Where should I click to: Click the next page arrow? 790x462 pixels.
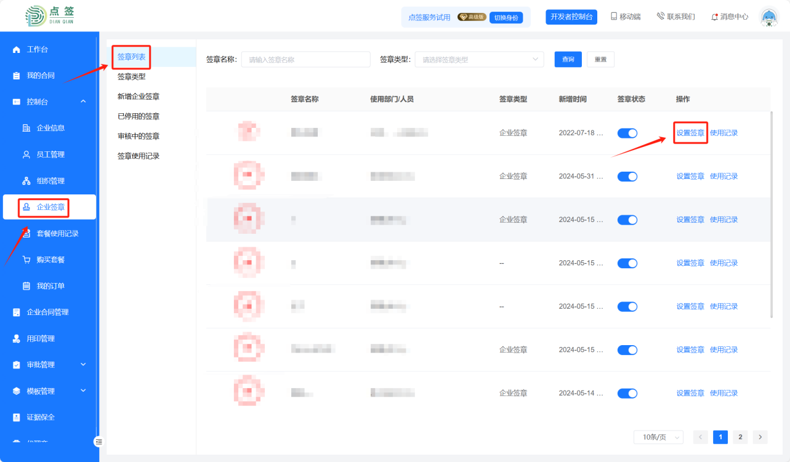coord(760,437)
